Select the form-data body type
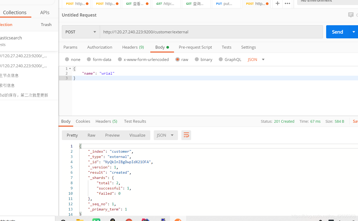Screen dimensions: 358x221 click(x=99, y=59)
